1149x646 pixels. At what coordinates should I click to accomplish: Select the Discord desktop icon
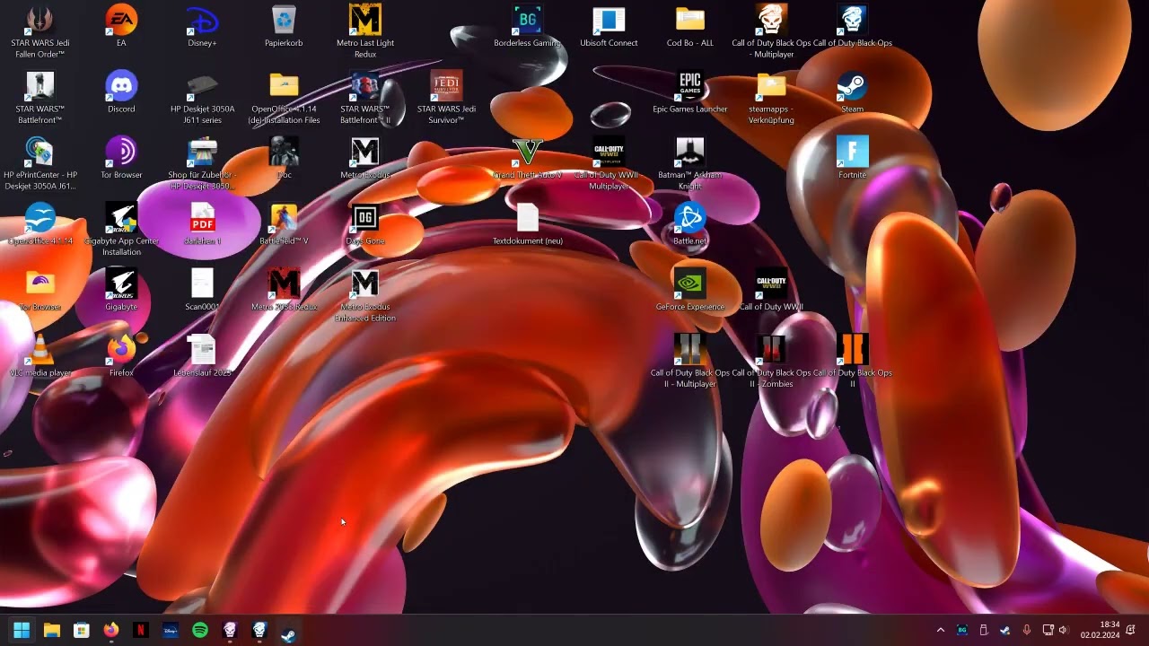pyautogui.click(x=121, y=92)
